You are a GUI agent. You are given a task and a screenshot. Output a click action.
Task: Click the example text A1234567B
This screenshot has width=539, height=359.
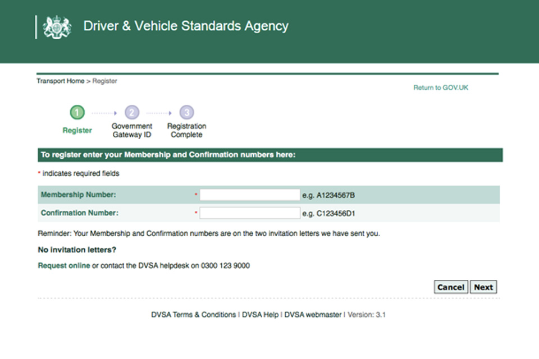336,195
